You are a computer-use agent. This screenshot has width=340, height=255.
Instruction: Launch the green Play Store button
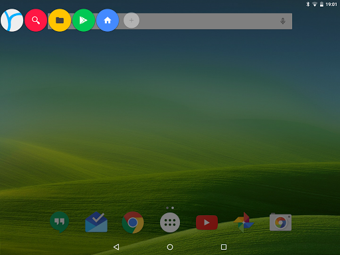point(84,20)
